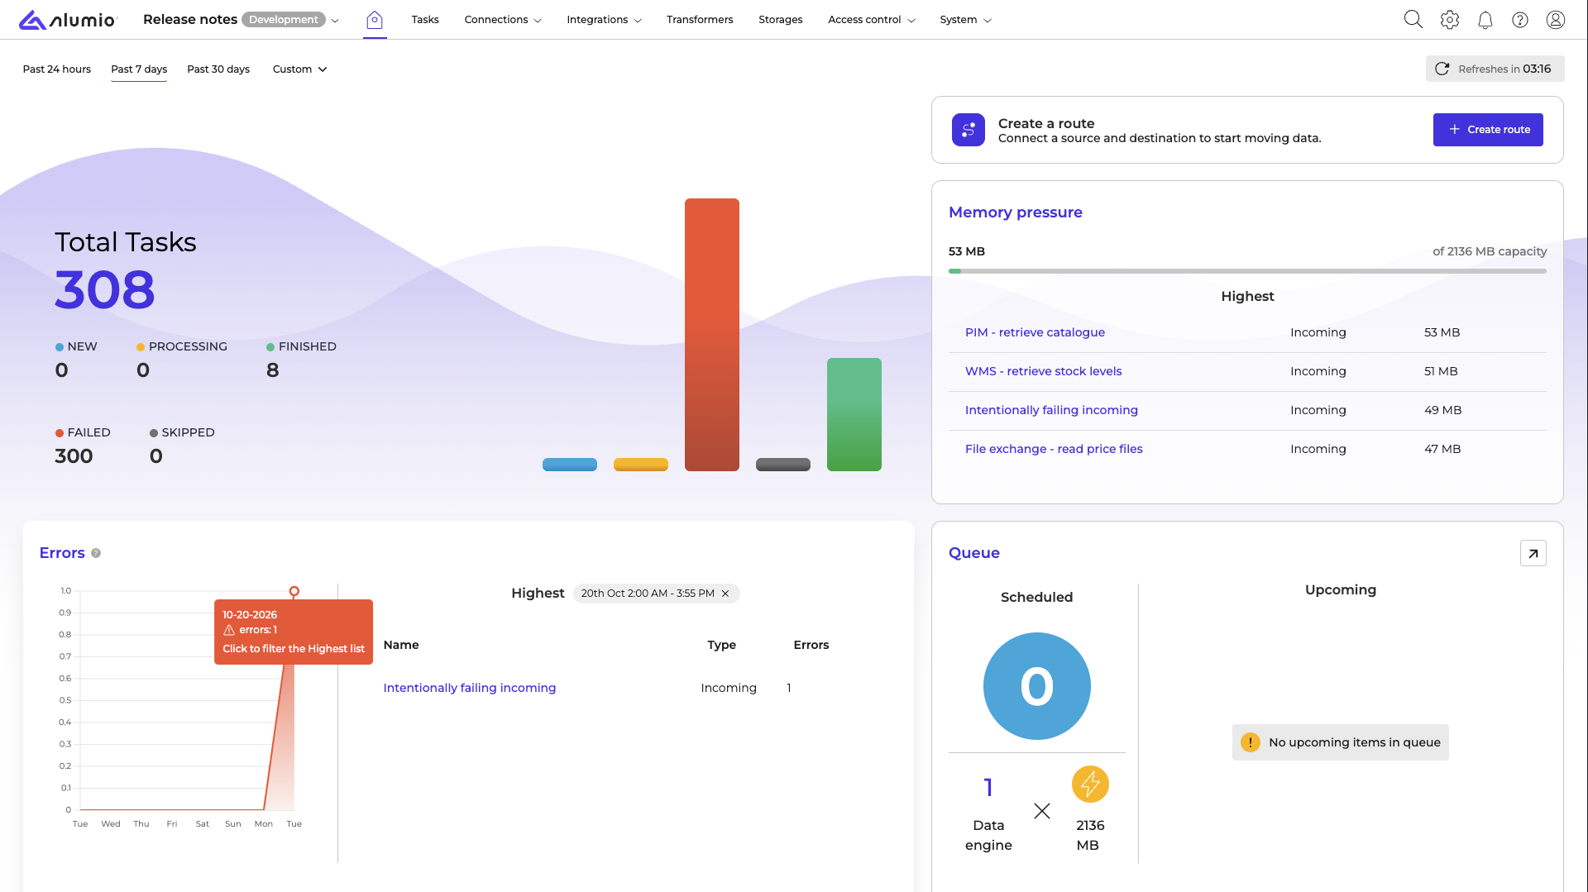
Task: Expand the System menu
Action: pyautogui.click(x=965, y=20)
